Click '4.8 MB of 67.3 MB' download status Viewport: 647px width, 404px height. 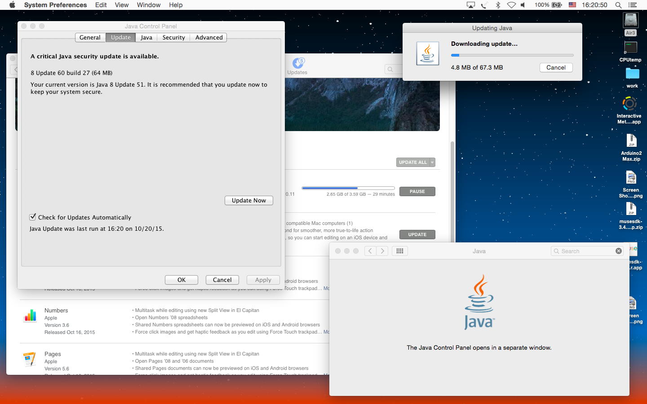pyautogui.click(x=477, y=67)
